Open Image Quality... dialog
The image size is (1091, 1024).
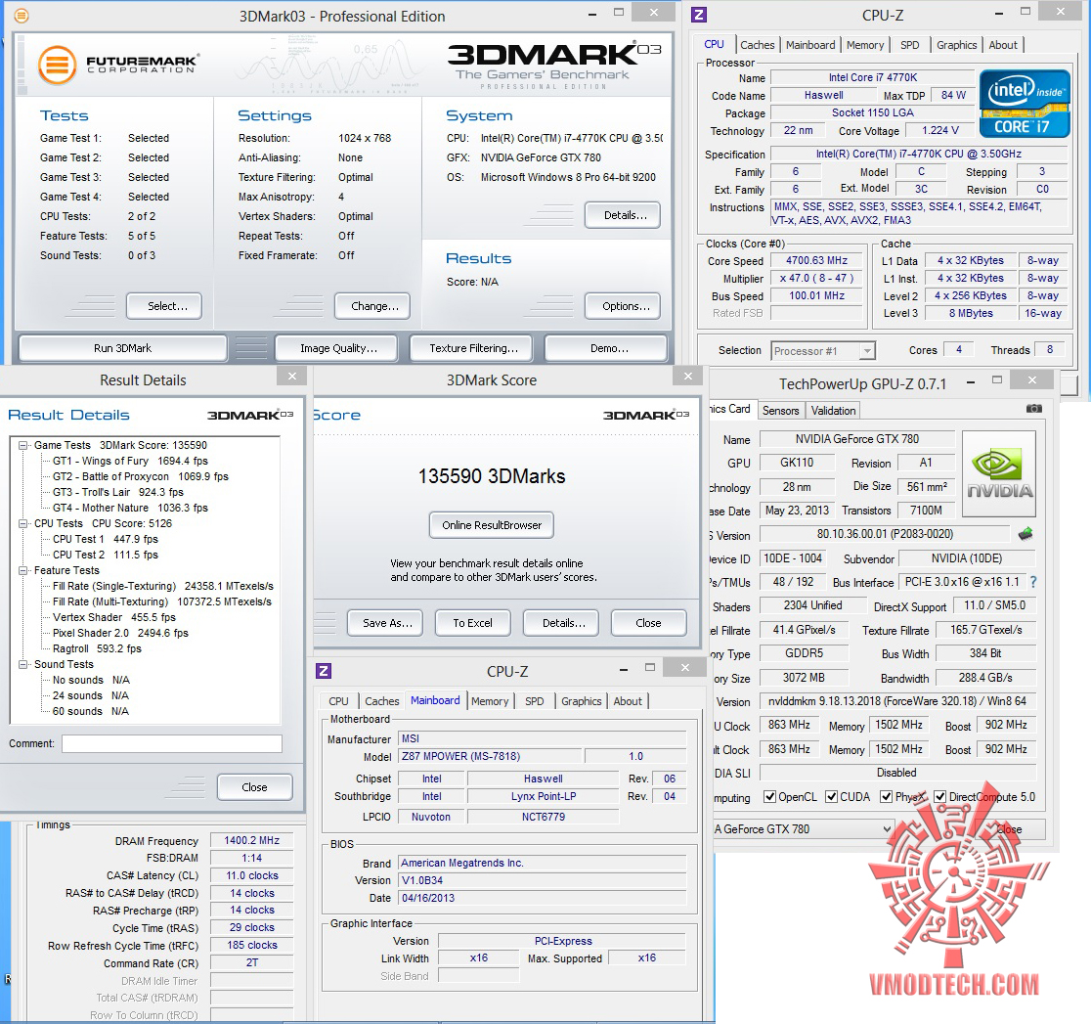(x=338, y=348)
